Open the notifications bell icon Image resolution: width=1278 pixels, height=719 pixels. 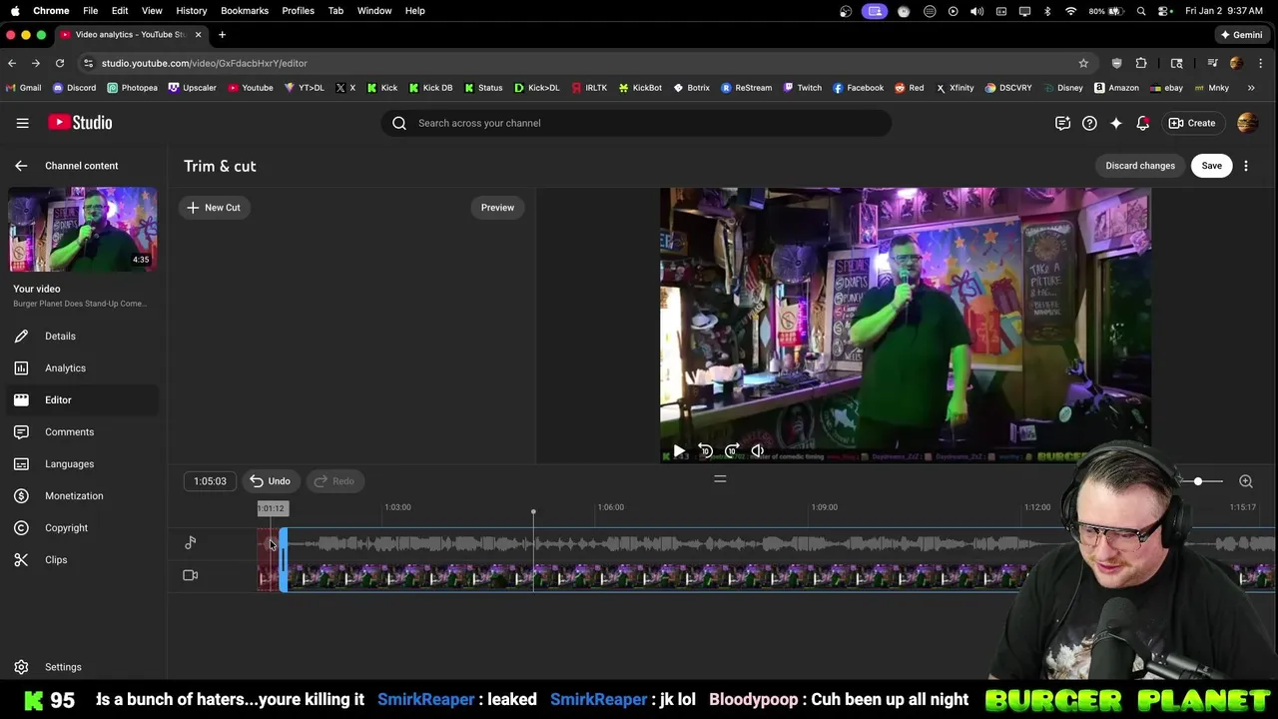click(x=1143, y=123)
